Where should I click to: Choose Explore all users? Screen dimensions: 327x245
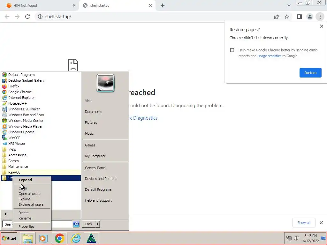(x=32, y=204)
